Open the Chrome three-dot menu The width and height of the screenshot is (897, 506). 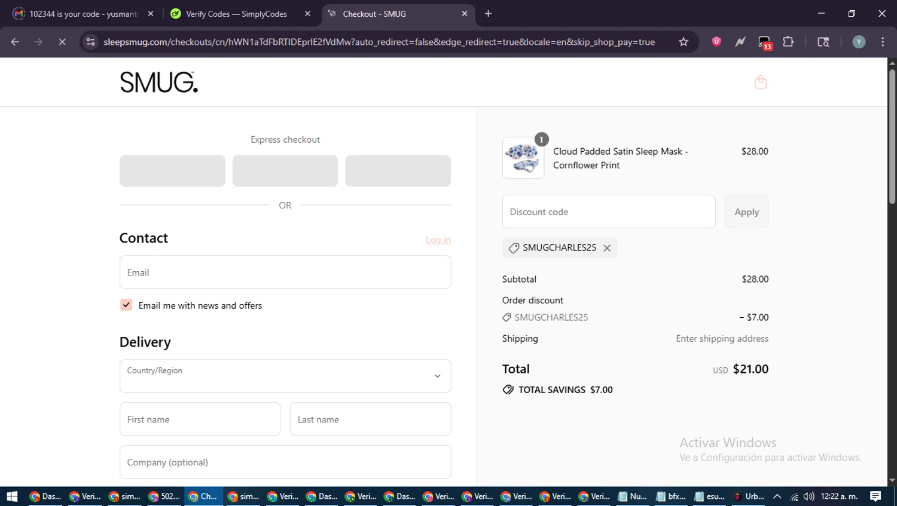point(883,42)
